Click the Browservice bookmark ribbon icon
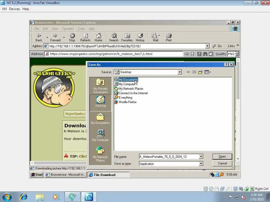This screenshot has width=270, height=202. coord(192,54)
